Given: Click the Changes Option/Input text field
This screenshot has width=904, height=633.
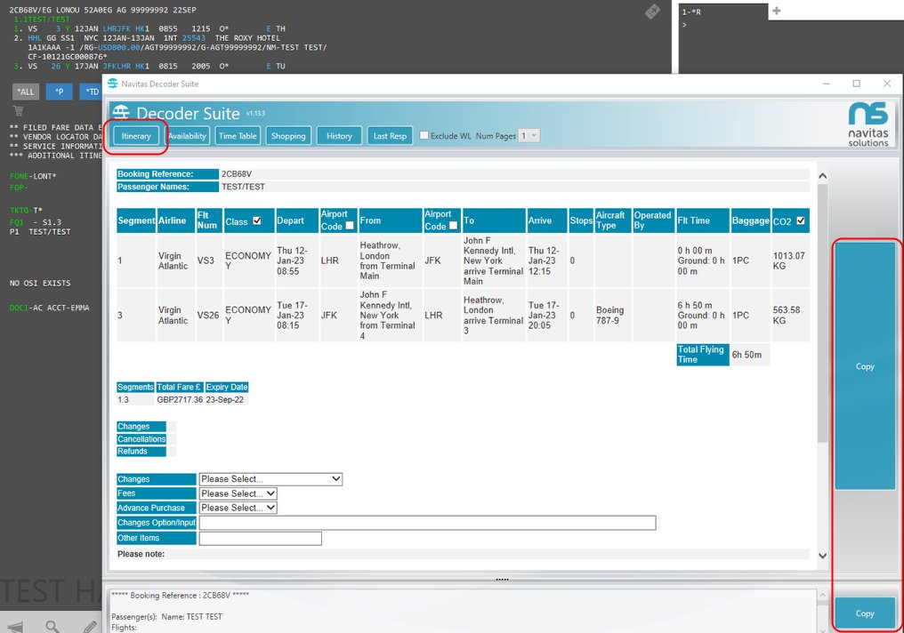Looking at the screenshot, I should (x=427, y=523).
